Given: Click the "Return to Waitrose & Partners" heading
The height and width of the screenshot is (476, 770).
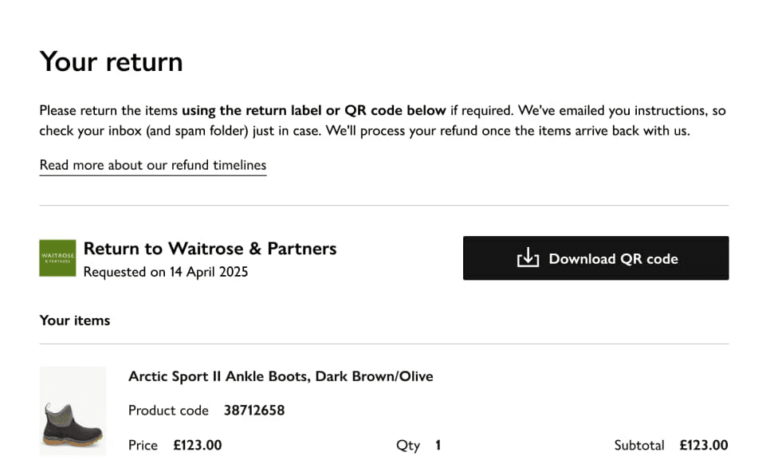Looking at the screenshot, I should coord(210,249).
